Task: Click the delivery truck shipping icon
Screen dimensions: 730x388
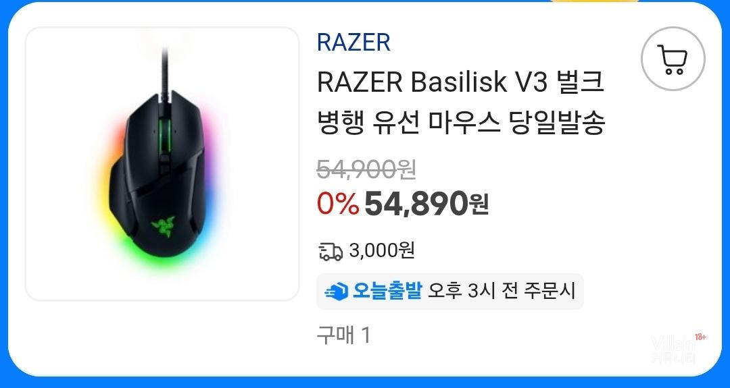Action: (x=331, y=252)
